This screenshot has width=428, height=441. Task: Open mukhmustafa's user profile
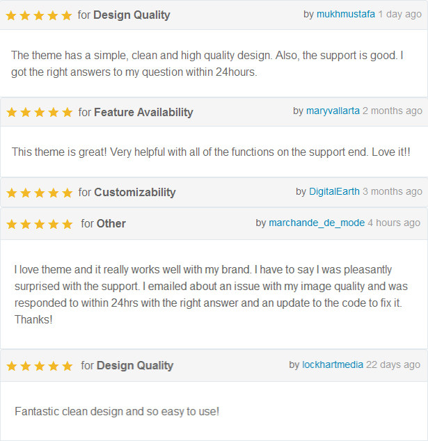[346, 14]
